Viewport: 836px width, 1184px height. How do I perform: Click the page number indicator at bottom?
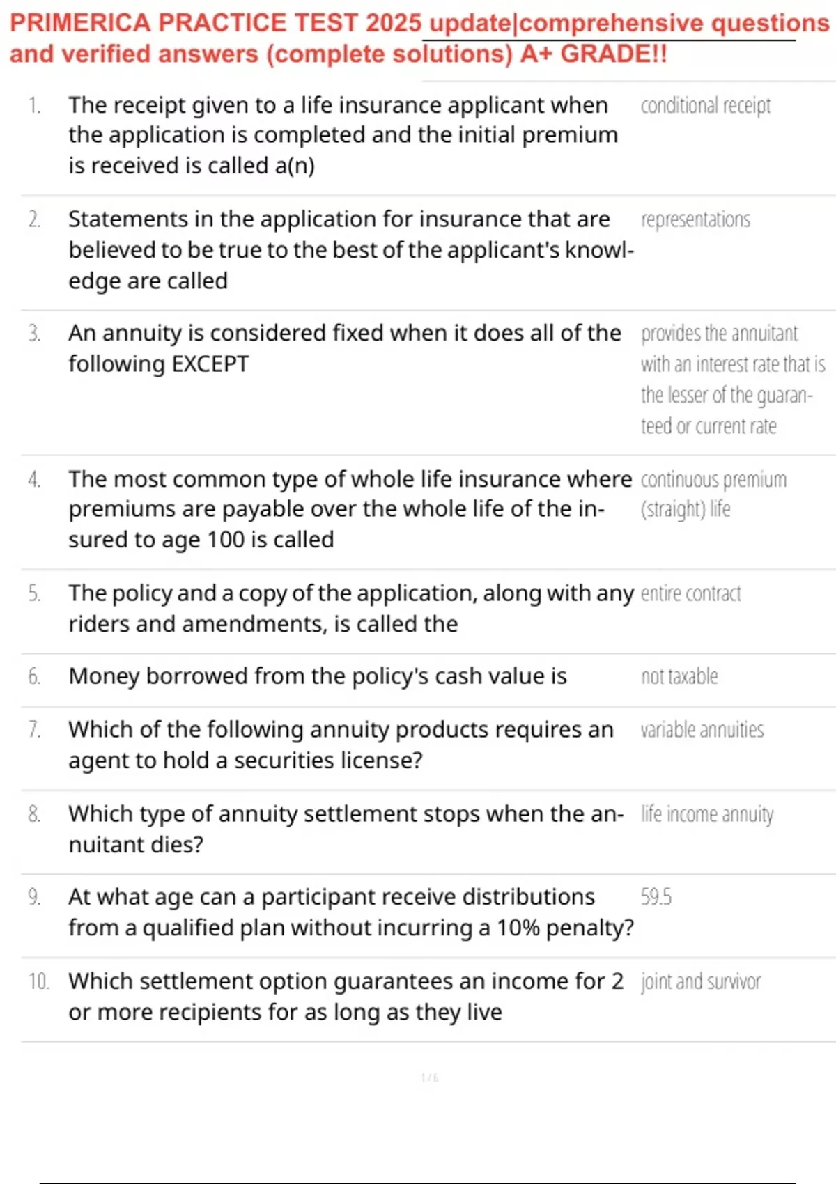[x=430, y=1077]
